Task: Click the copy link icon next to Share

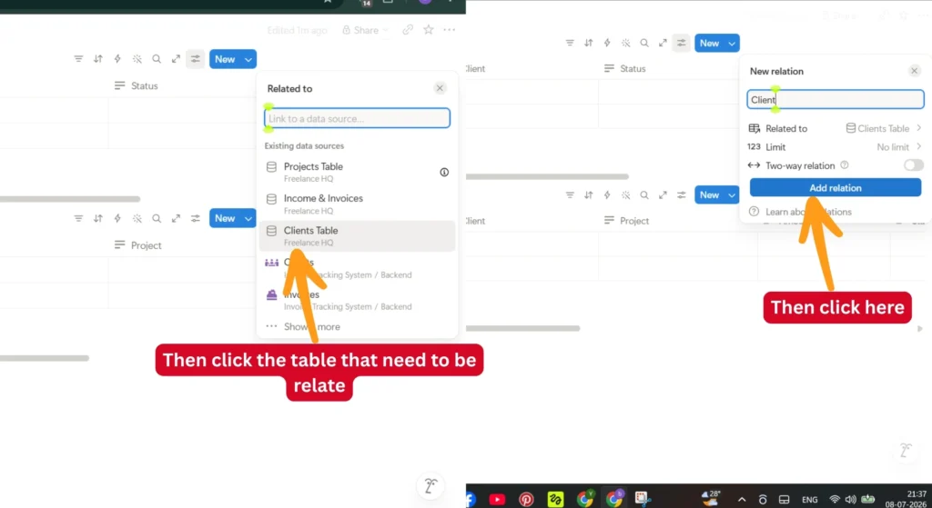Action: pyautogui.click(x=408, y=30)
